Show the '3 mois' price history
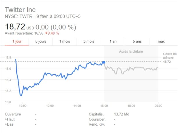The width and height of the screenshot is (178, 134). 89,41
